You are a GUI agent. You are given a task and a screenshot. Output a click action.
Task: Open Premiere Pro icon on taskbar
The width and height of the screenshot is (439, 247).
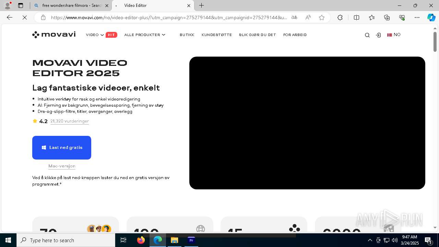click(191, 240)
